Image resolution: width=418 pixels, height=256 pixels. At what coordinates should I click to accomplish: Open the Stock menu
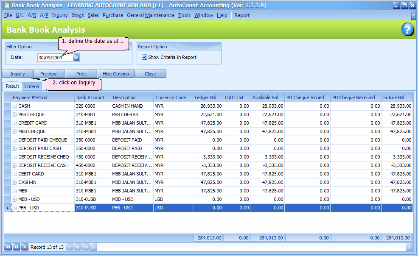point(78,15)
